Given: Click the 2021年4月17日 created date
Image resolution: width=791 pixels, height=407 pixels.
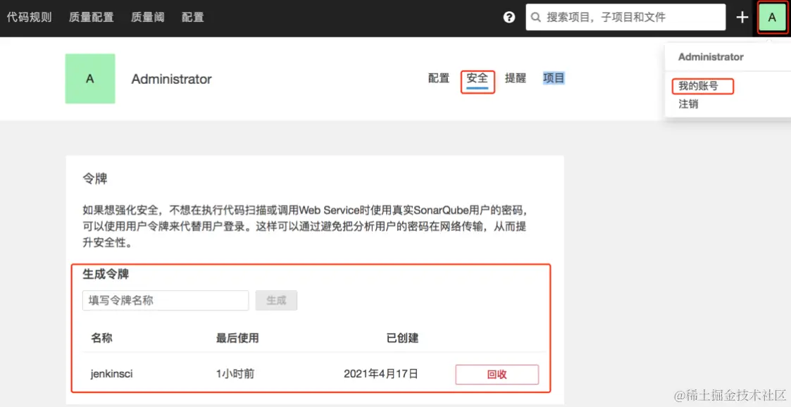Looking at the screenshot, I should (x=381, y=374).
